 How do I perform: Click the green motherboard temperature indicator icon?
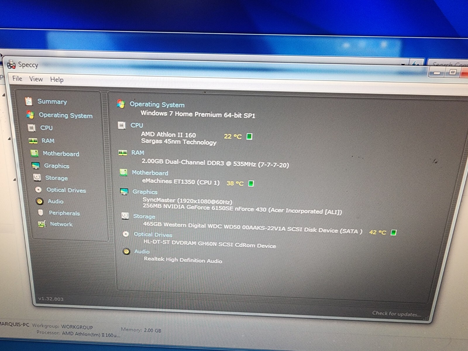click(x=251, y=183)
